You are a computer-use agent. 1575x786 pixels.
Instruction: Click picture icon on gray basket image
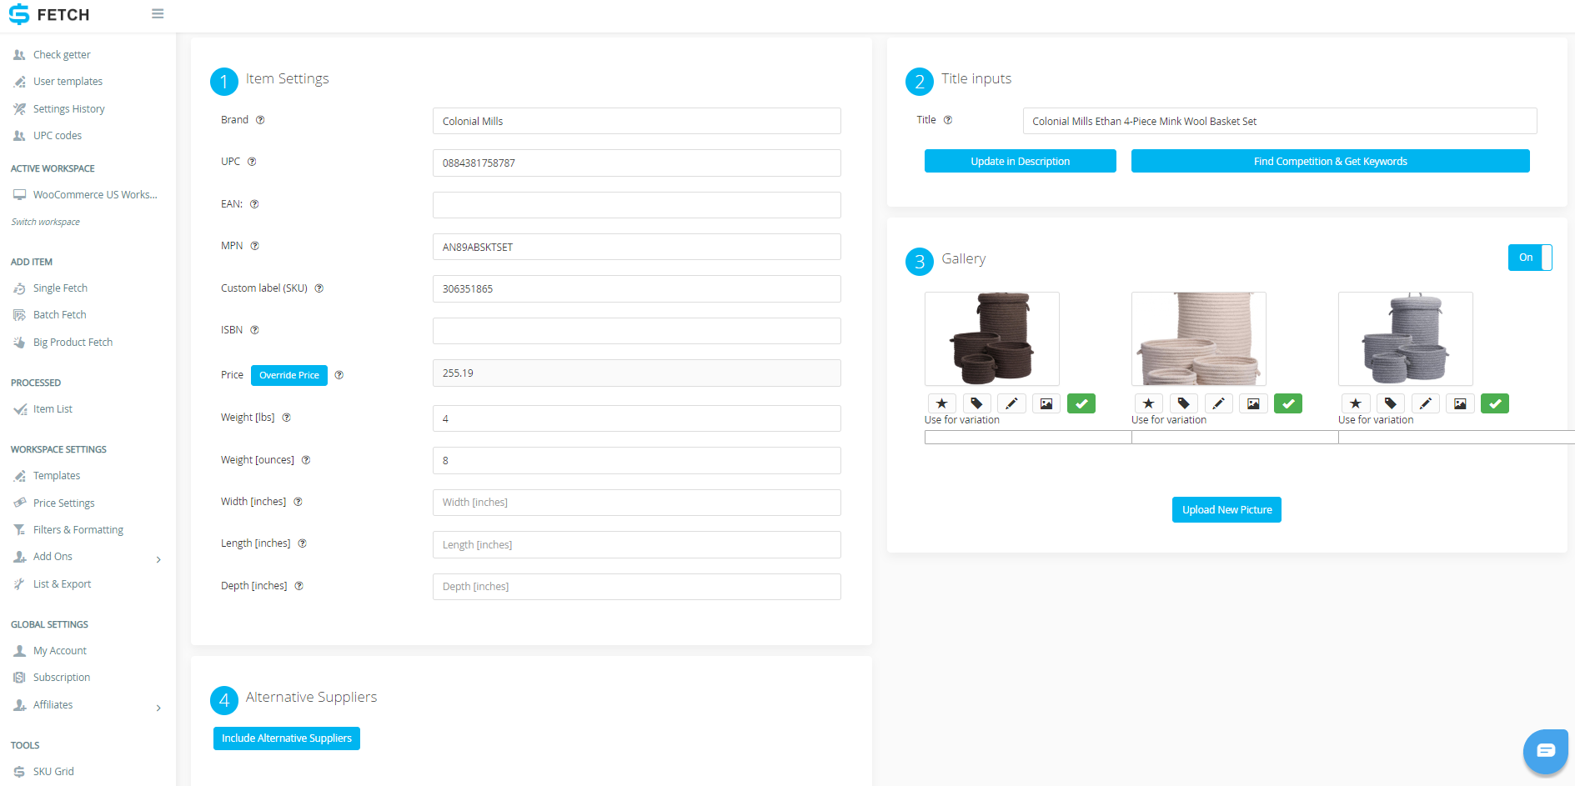(1460, 403)
